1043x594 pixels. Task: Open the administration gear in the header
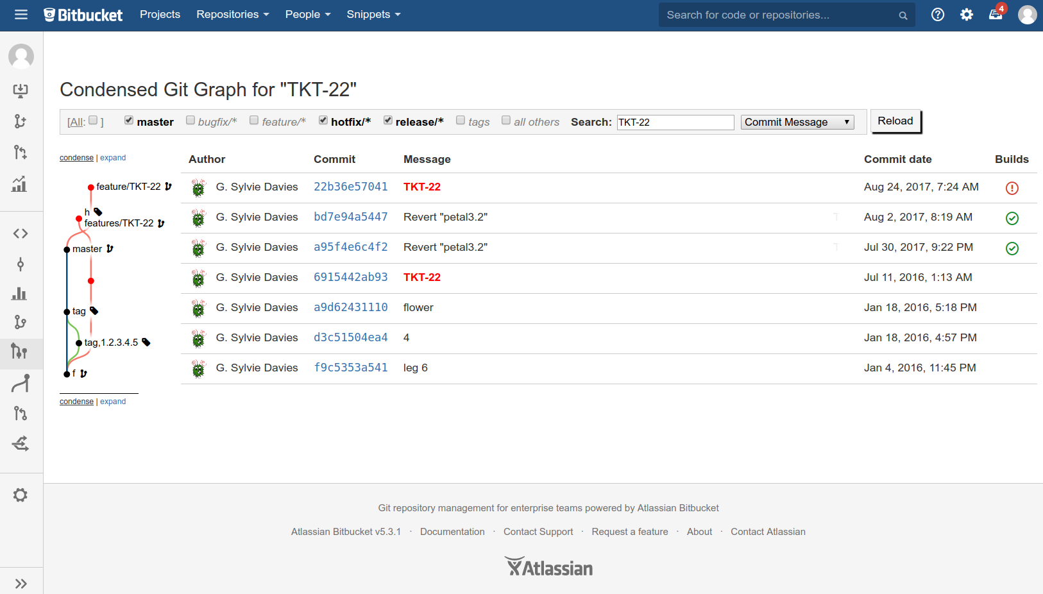967,14
